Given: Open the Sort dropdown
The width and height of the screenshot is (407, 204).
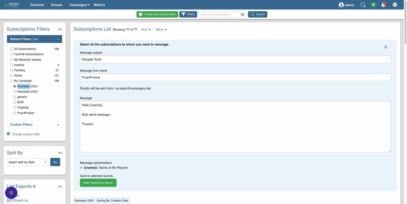Looking at the screenshot, I should point(145,30).
